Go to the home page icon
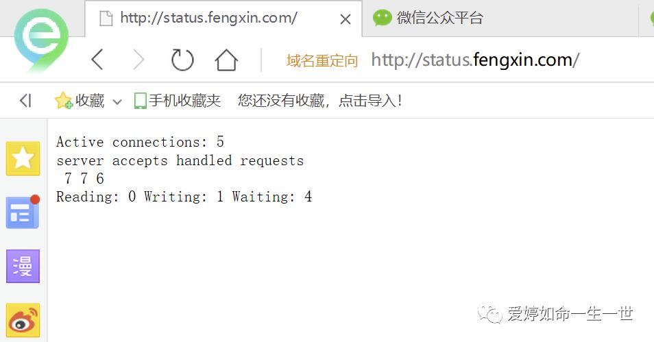The height and width of the screenshot is (342, 654). 226,60
